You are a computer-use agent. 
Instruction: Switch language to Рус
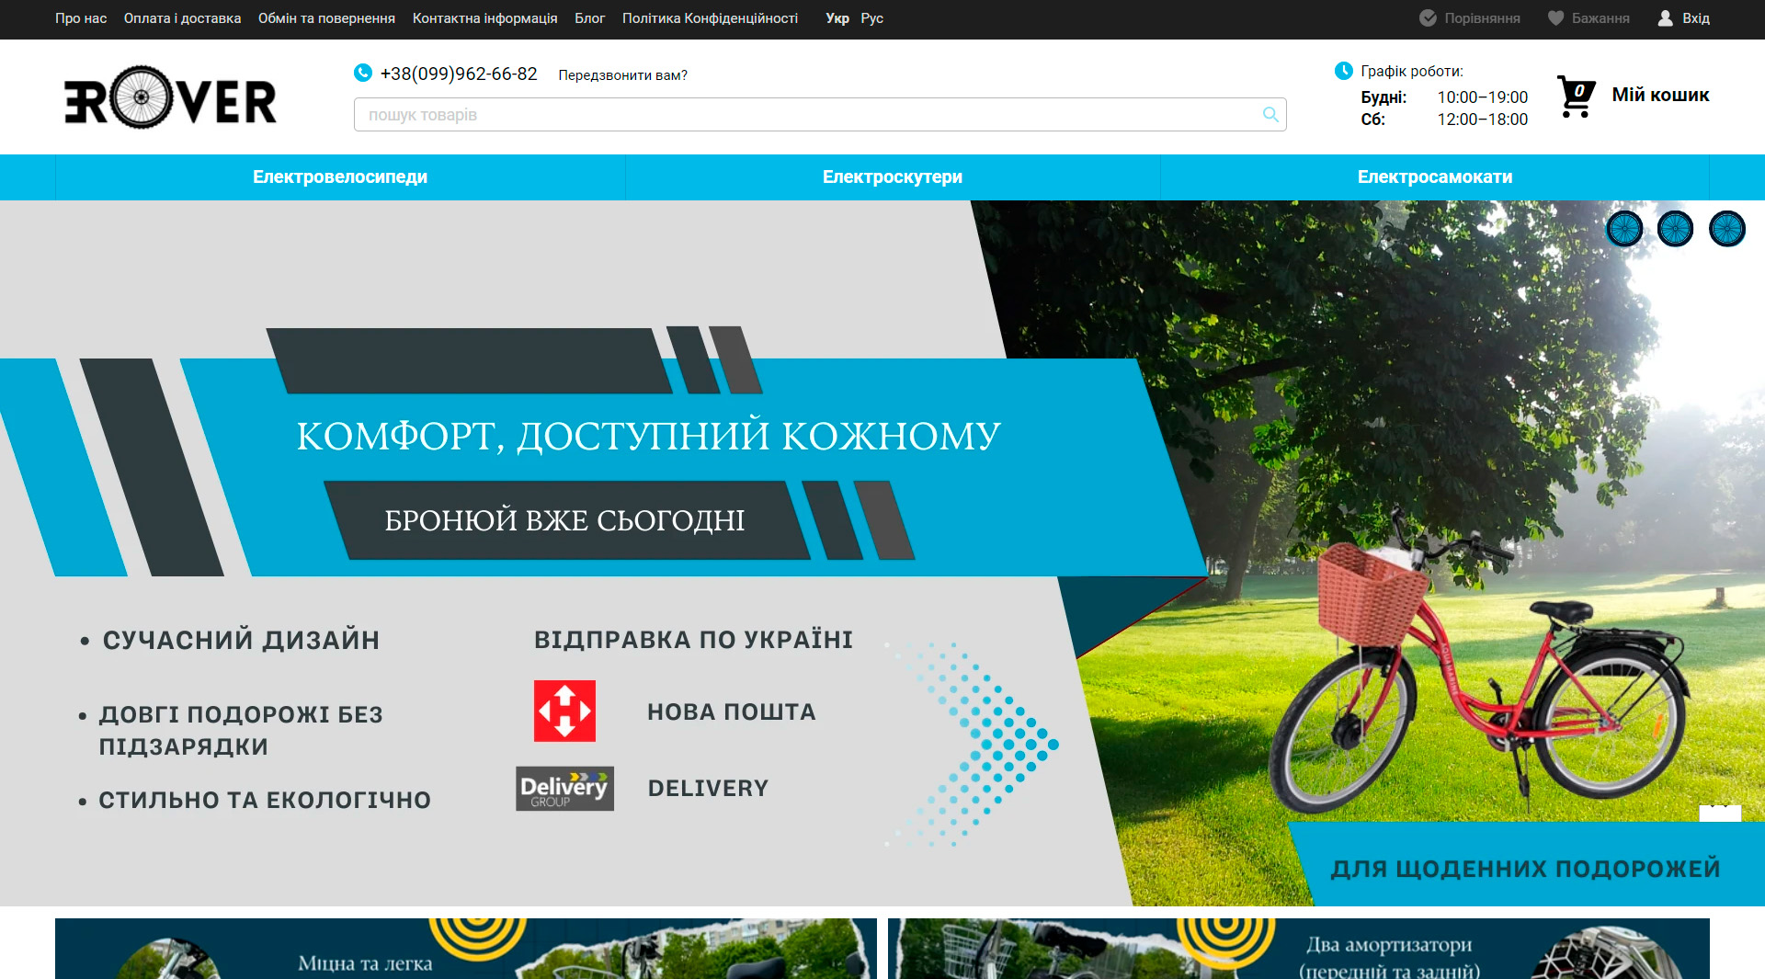click(x=871, y=18)
